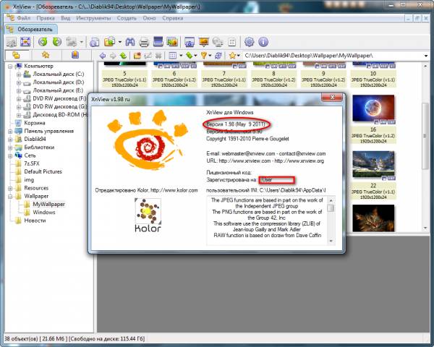Image resolution: width=434 pixels, height=347 pixels.
Task: Expand the Resources folder node
Action: pyautogui.click(x=10, y=189)
